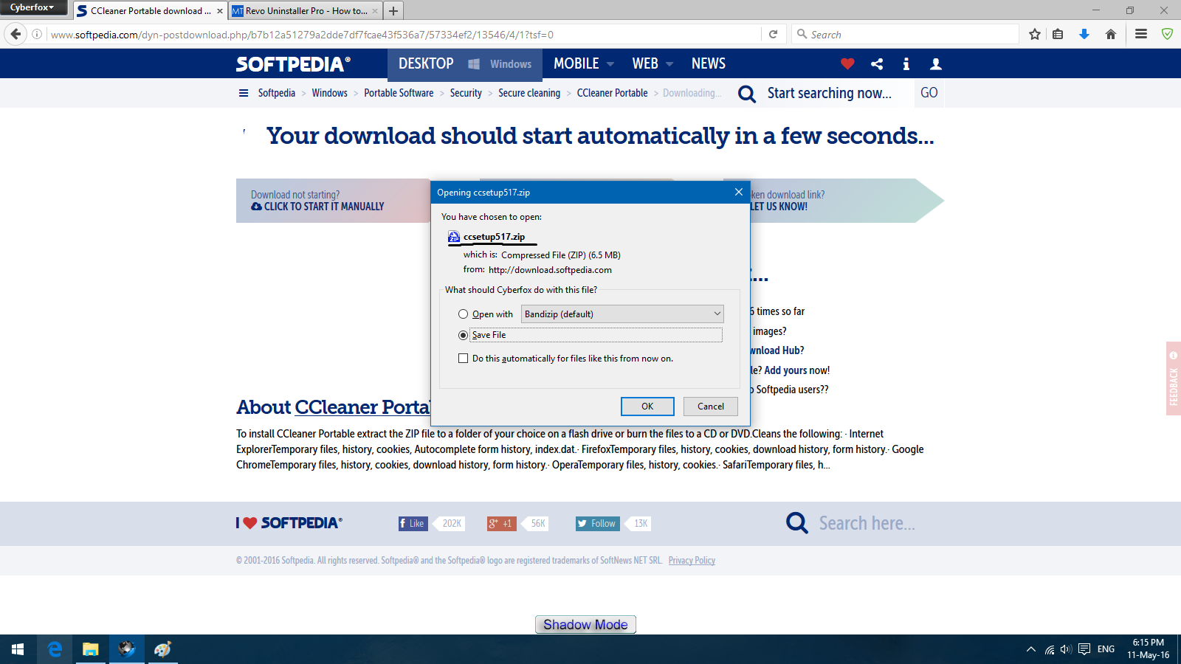Go to the browser home page icon
This screenshot has height=664, width=1181.
tap(1111, 34)
